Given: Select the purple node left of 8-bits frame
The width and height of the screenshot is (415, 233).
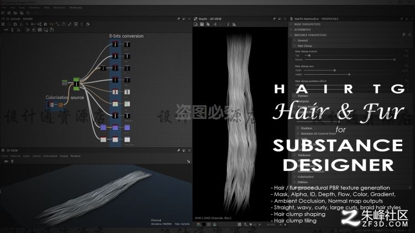Looking at the screenshot, I should (x=103, y=128).
